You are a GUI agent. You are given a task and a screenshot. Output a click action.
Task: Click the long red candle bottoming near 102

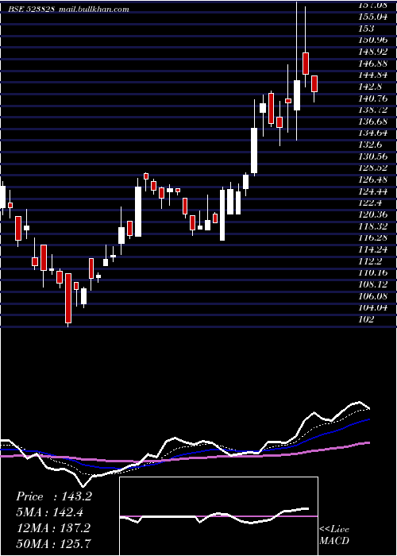click(x=68, y=298)
